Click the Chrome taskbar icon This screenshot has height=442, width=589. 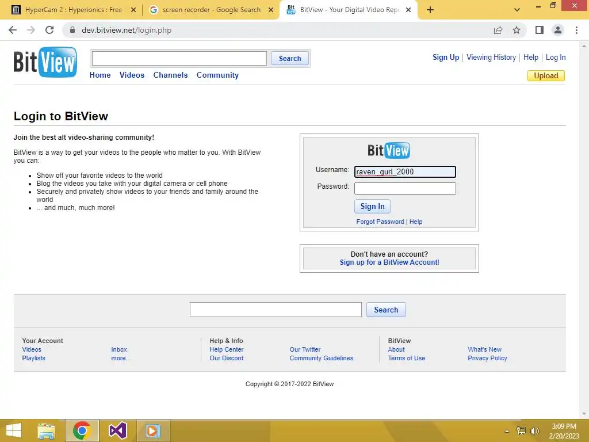pyautogui.click(x=82, y=430)
